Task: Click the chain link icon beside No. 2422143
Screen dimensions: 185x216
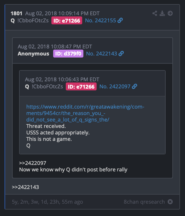Action: click(x=121, y=54)
